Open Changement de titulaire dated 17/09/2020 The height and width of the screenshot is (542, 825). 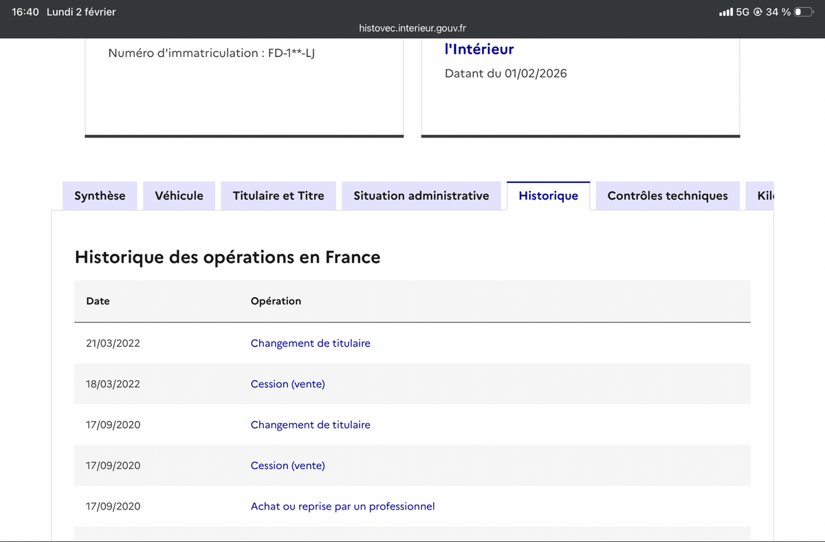pyautogui.click(x=310, y=425)
